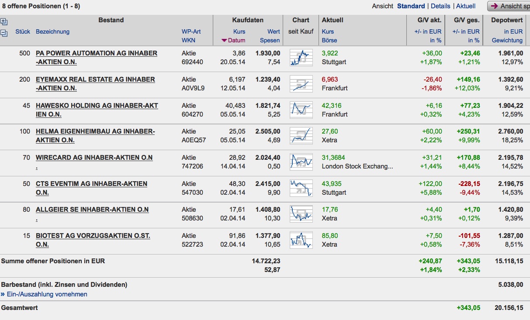This screenshot has height=320, width=530.
Task: Sort by Bezeichnung column header
Action: pos(52,31)
